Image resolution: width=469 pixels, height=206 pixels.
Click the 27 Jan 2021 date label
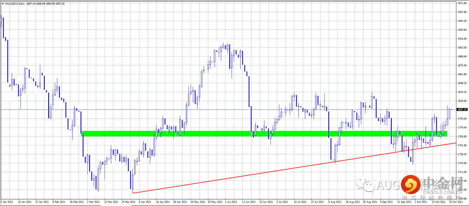click(x=42, y=202)
